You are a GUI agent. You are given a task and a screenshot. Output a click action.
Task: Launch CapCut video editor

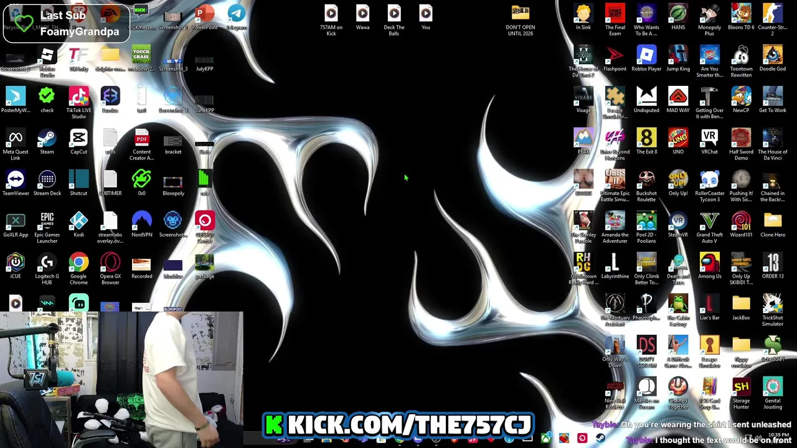coord(78,142)
